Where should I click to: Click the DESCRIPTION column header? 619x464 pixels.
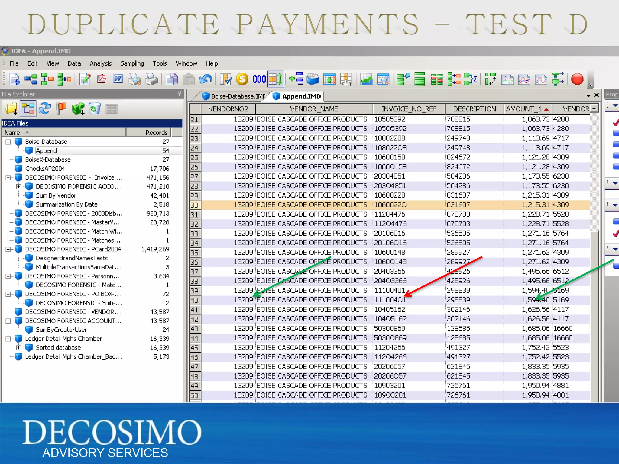coord(475,109)
